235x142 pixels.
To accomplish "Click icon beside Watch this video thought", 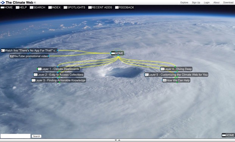I will click(x=3, y=51).
